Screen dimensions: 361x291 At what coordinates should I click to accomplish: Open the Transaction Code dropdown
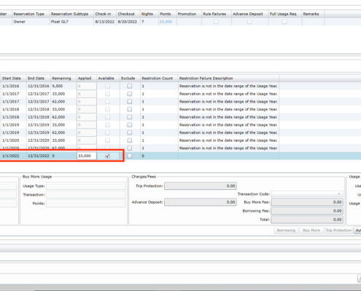(x=307, y=194)
